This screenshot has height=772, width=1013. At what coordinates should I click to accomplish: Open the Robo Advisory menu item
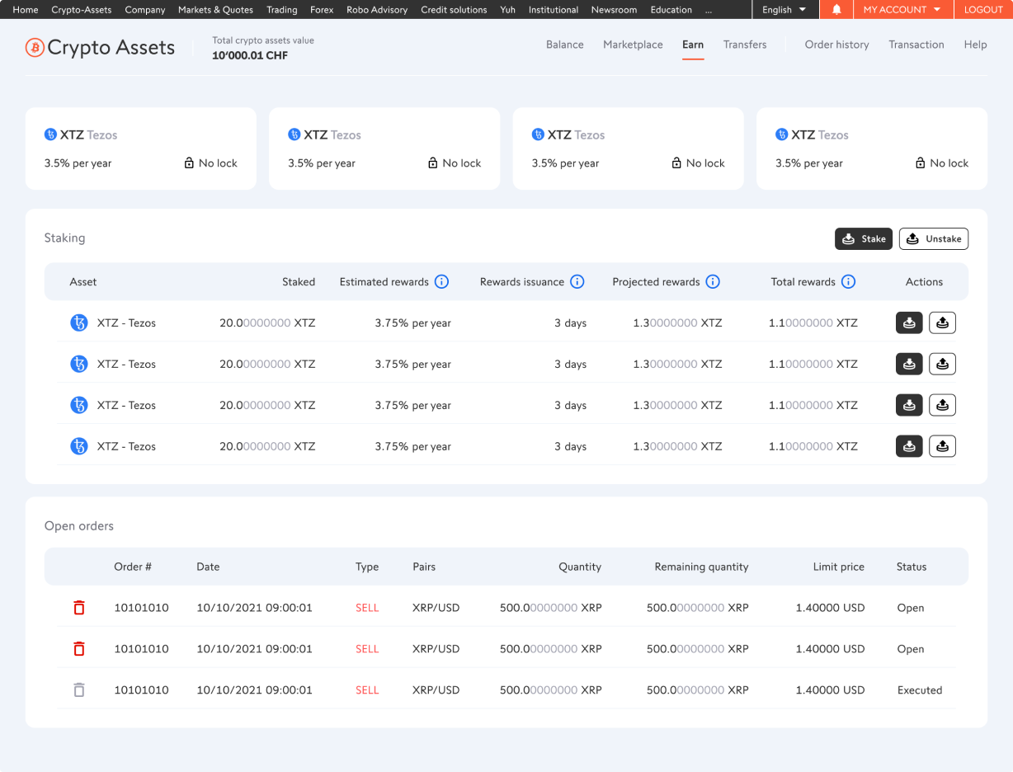pyautogui.click(x=377, y=10)
